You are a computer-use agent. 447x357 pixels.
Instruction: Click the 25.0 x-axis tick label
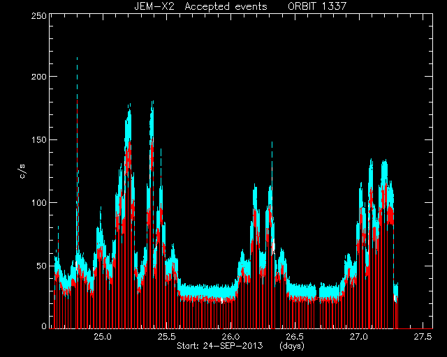[x=102, y=337]
